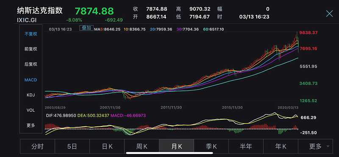The width and height of the screenshot is (339, 157).
Task: Select 不复权 price adjustment mode
Action: [31, 34]
